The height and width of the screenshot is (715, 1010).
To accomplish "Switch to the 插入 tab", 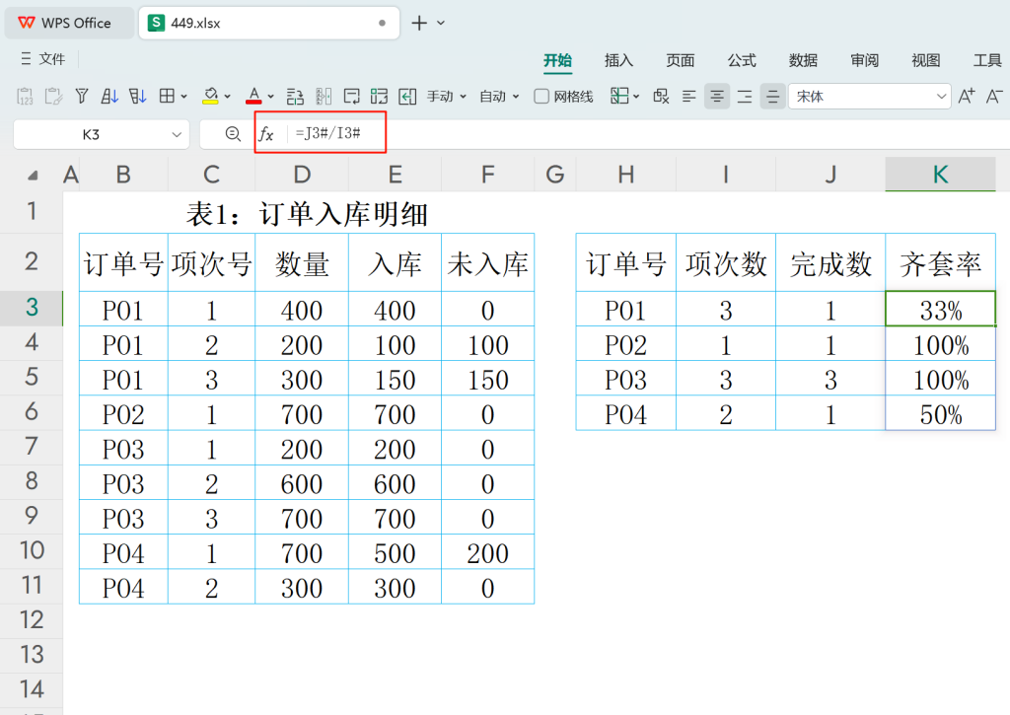I will click(x=619, y=60).
